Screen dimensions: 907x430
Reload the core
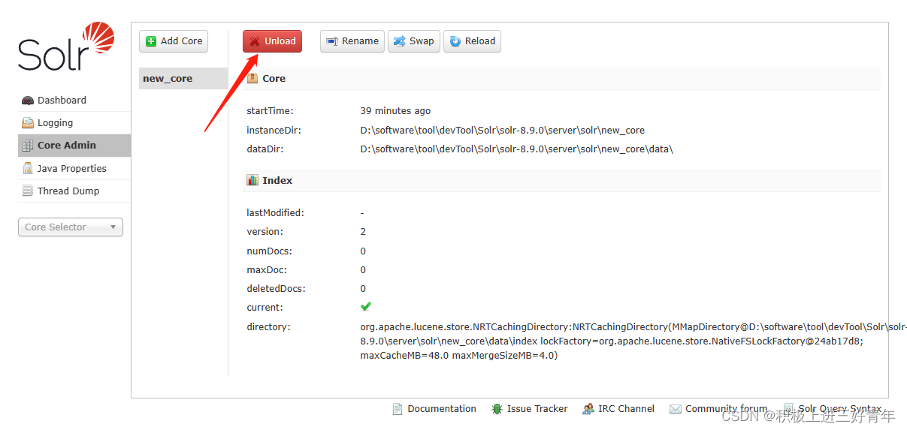[472, 41]
